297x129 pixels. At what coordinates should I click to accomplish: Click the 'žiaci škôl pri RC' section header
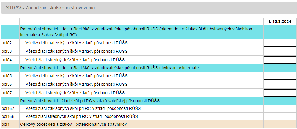[142, 101]
